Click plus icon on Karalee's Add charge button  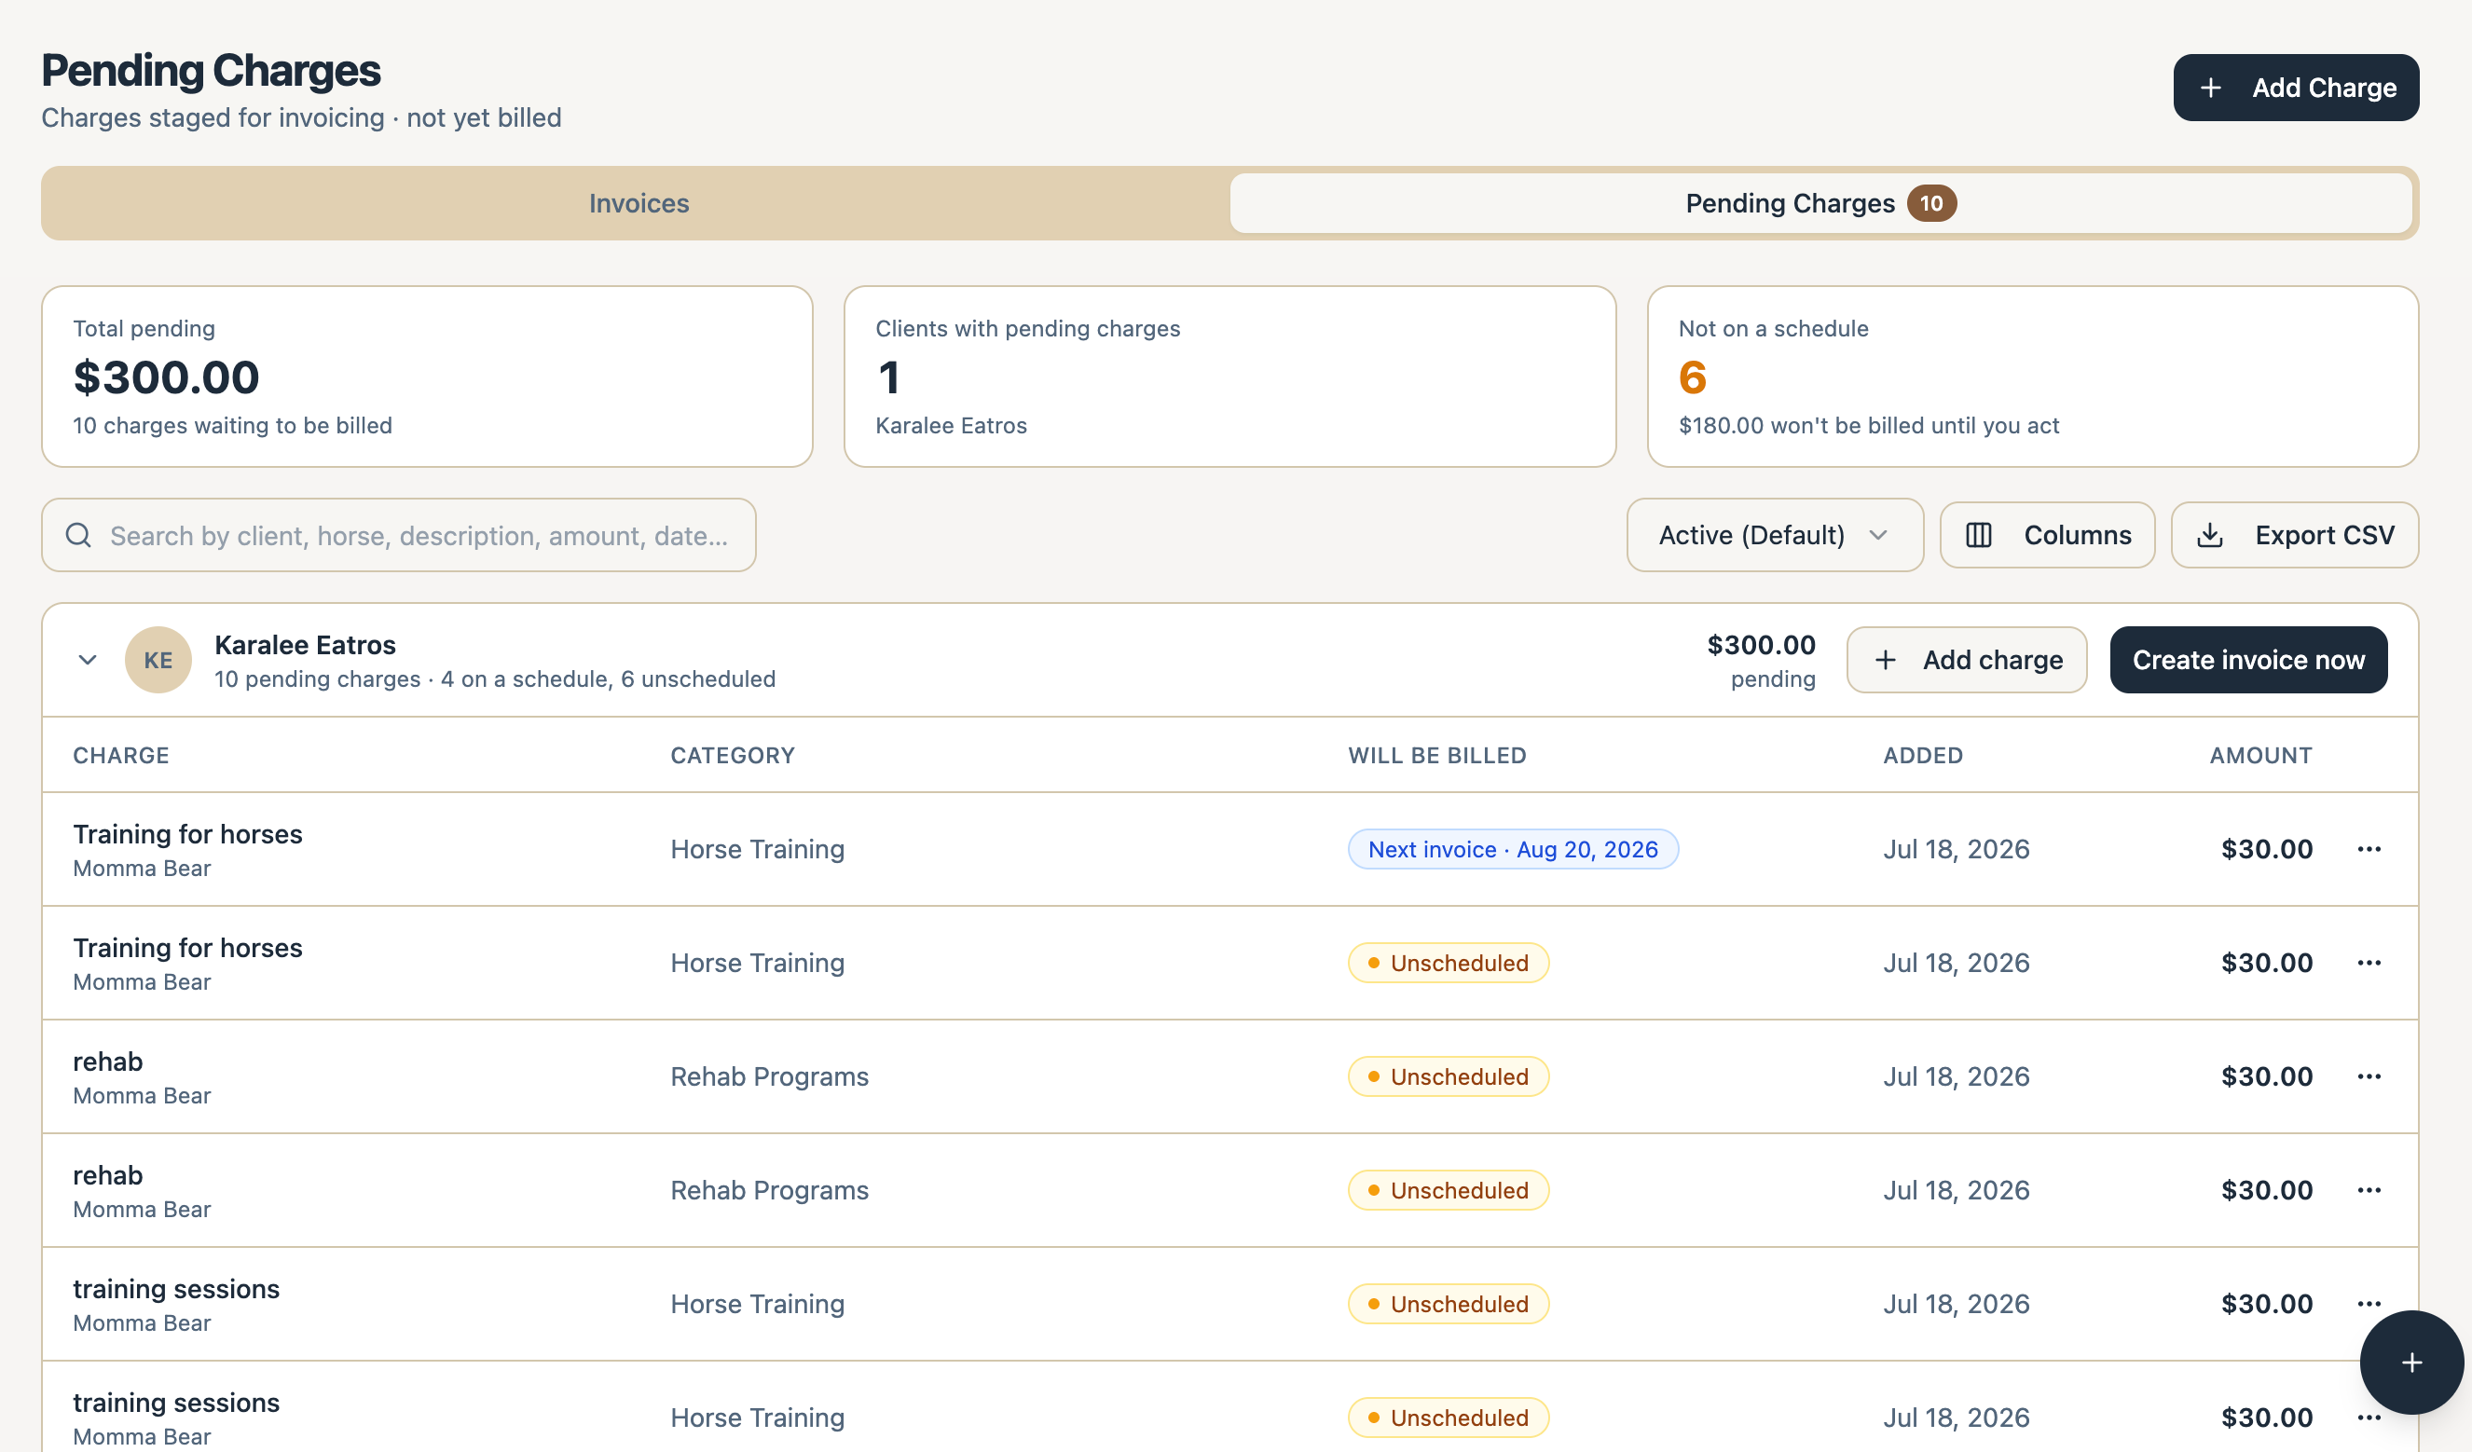(x=1886, y=659)
